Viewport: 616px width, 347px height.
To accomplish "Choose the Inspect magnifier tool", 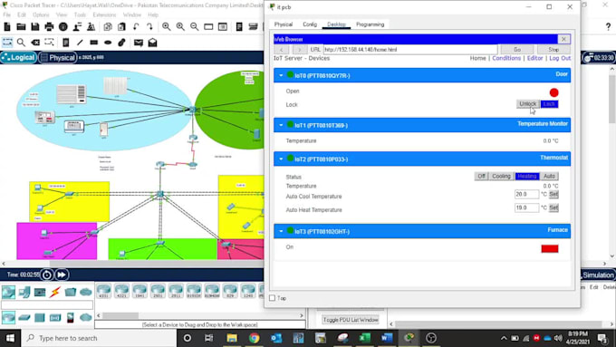I will (21, 43).
